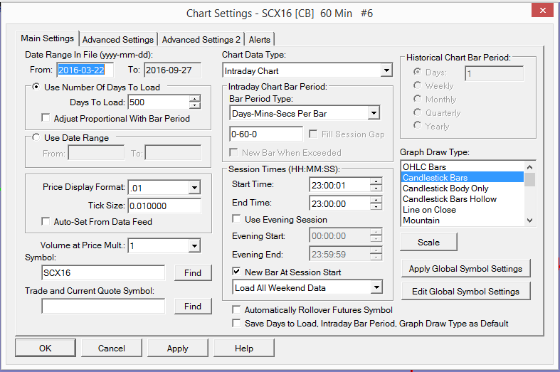The height and width of the screenshot is (372, 560).
Task: Click the Days To Load input field
Action: 159,102
